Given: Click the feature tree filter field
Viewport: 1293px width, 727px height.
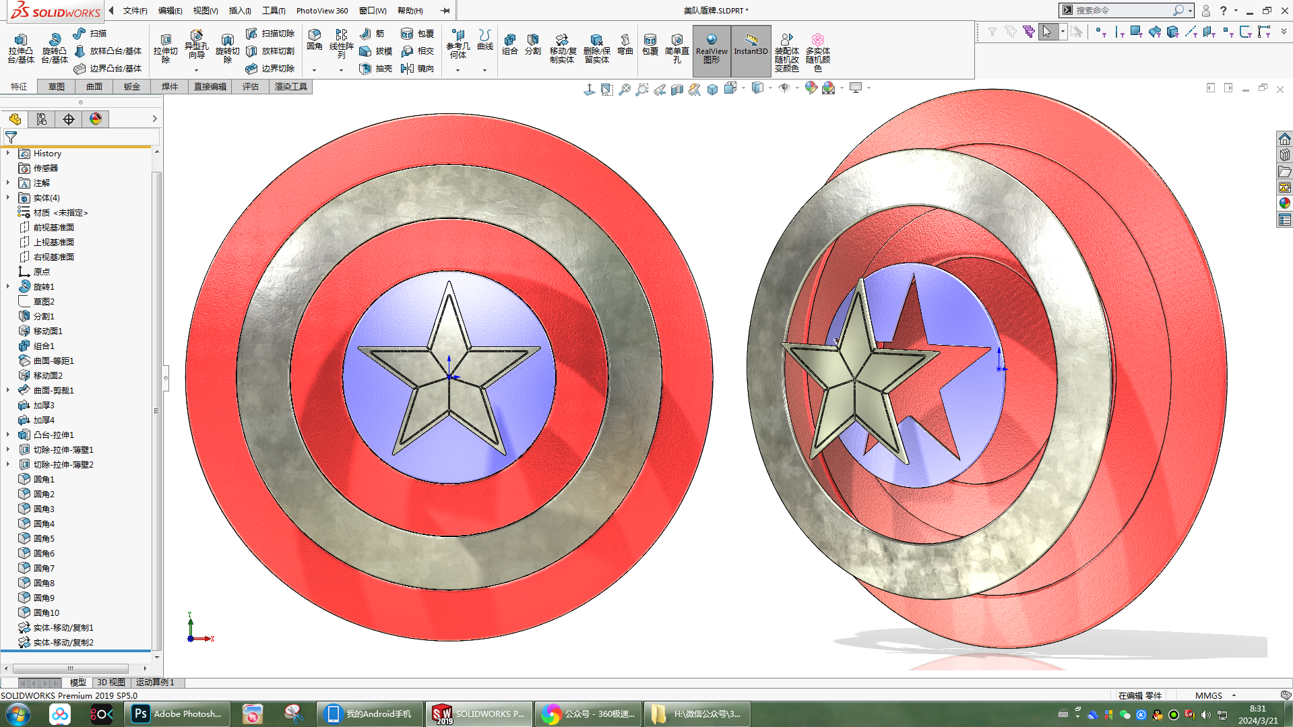Looking at the screenshot, I should tap(81, 137).
